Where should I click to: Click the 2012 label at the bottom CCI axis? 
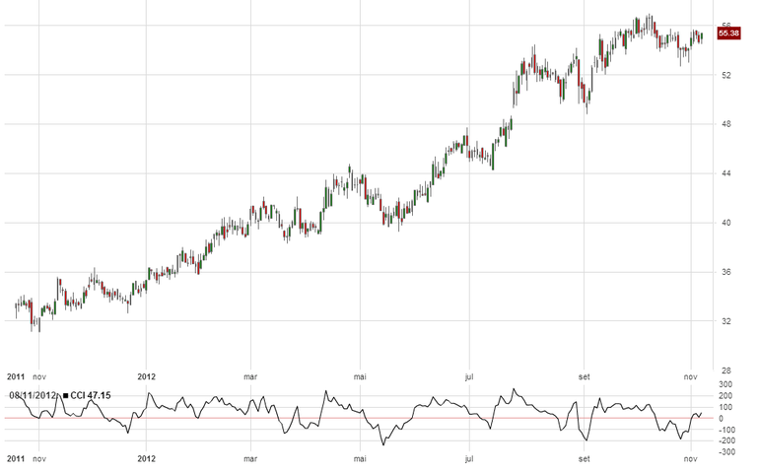147,459
